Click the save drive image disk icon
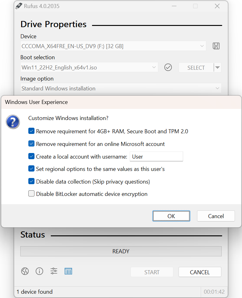This screenshot has height=298, width=242. 216,46
